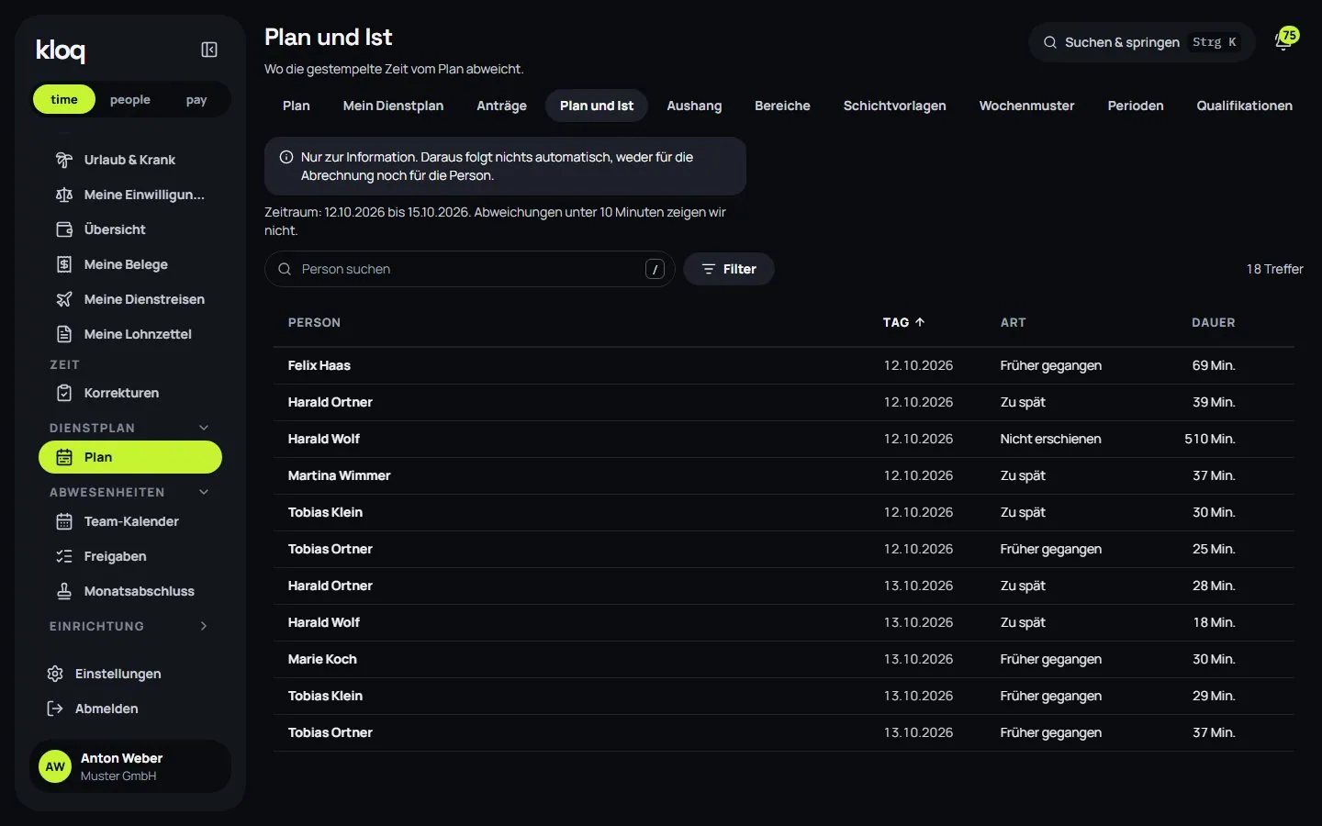This screenshot has height=826, width=1322.
Task: Switch to the pay module
Action: tap(196, 99)
